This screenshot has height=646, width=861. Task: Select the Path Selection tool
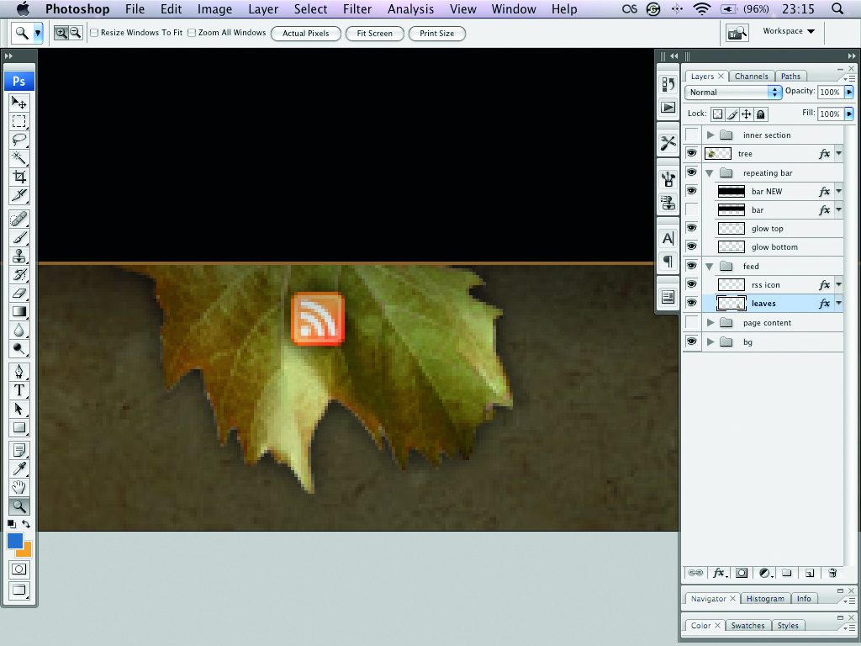(x=19, y=410)
